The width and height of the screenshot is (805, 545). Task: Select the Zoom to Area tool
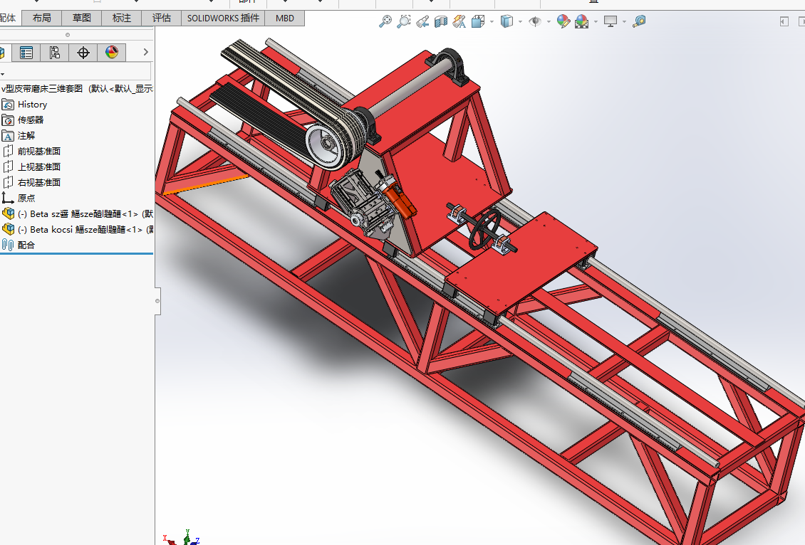[x=404, y=22]
